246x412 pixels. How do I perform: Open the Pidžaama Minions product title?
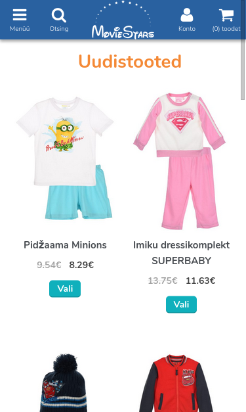pyautogui.click(x=65, y=245)
